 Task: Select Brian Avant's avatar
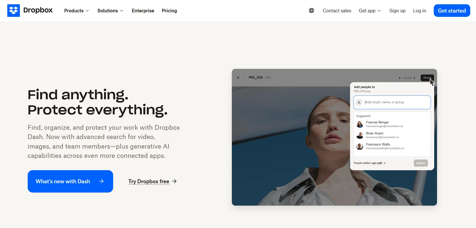pyautogui.click(x=360, y=135)
